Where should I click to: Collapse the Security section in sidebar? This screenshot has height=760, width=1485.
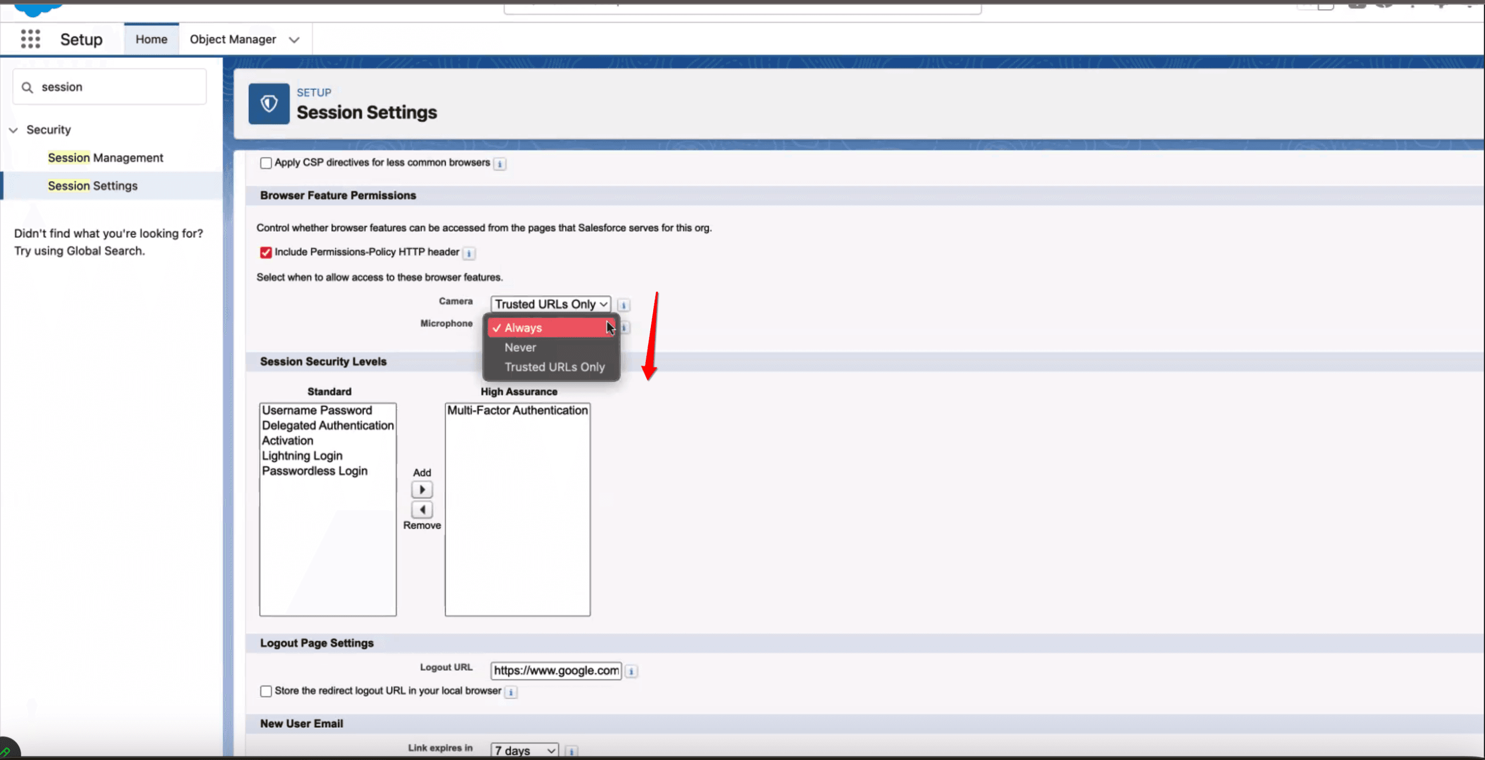[13, 130]
